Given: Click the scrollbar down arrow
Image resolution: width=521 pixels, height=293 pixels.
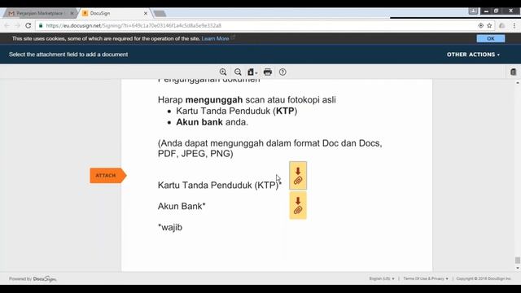Looking at the screenshot, I should click(518, 268).
